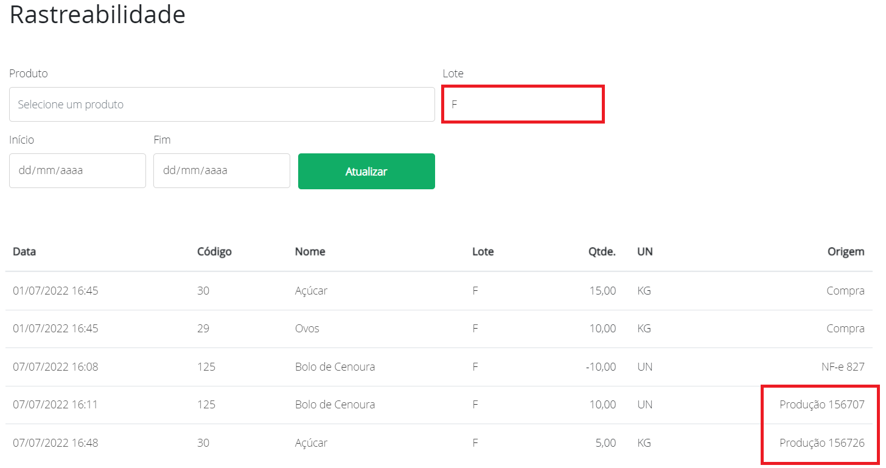The width and height of the screenshot is (886, 468).
Task: Click "Compra" origin on the Ovos row
Action: [845, 328]
